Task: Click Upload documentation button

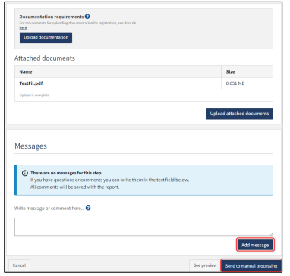Action: click(x=46, y=38)
